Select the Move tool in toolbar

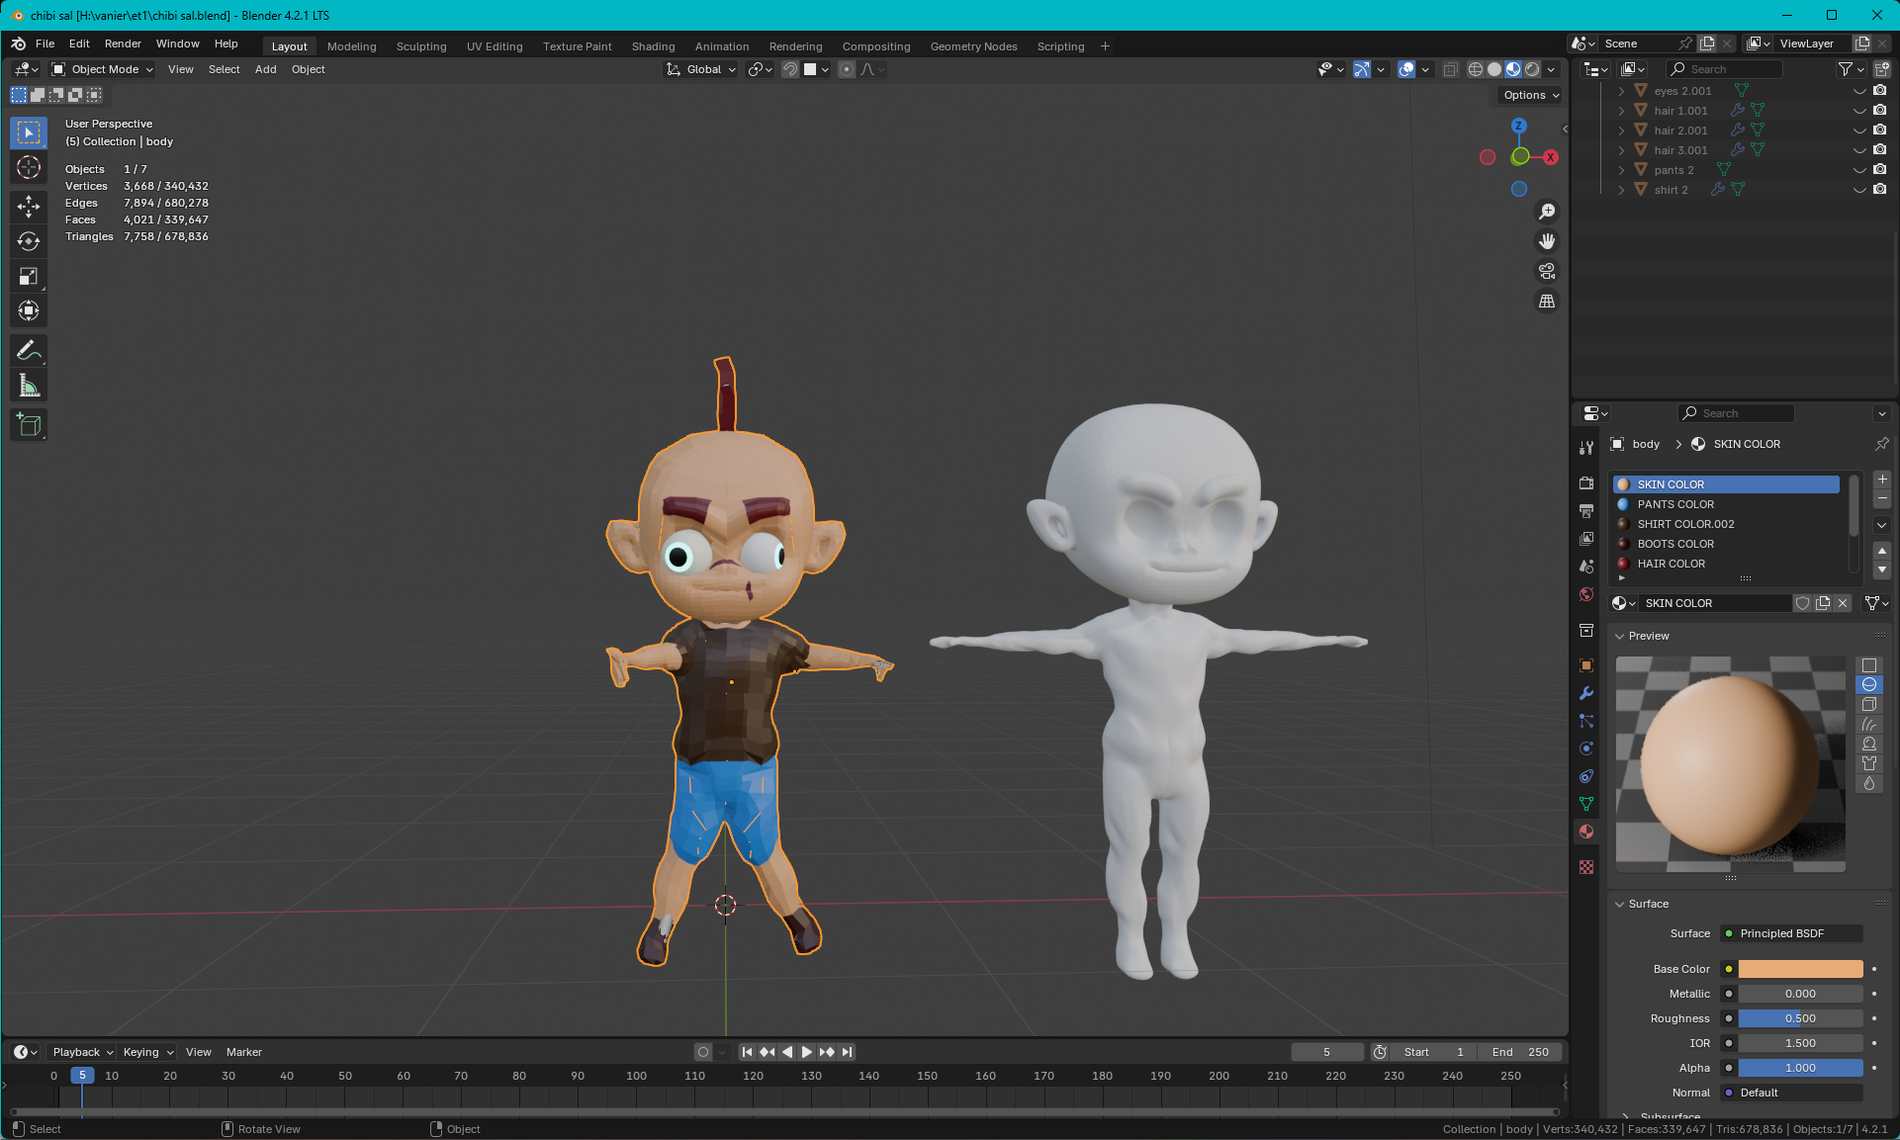point(29,206)
